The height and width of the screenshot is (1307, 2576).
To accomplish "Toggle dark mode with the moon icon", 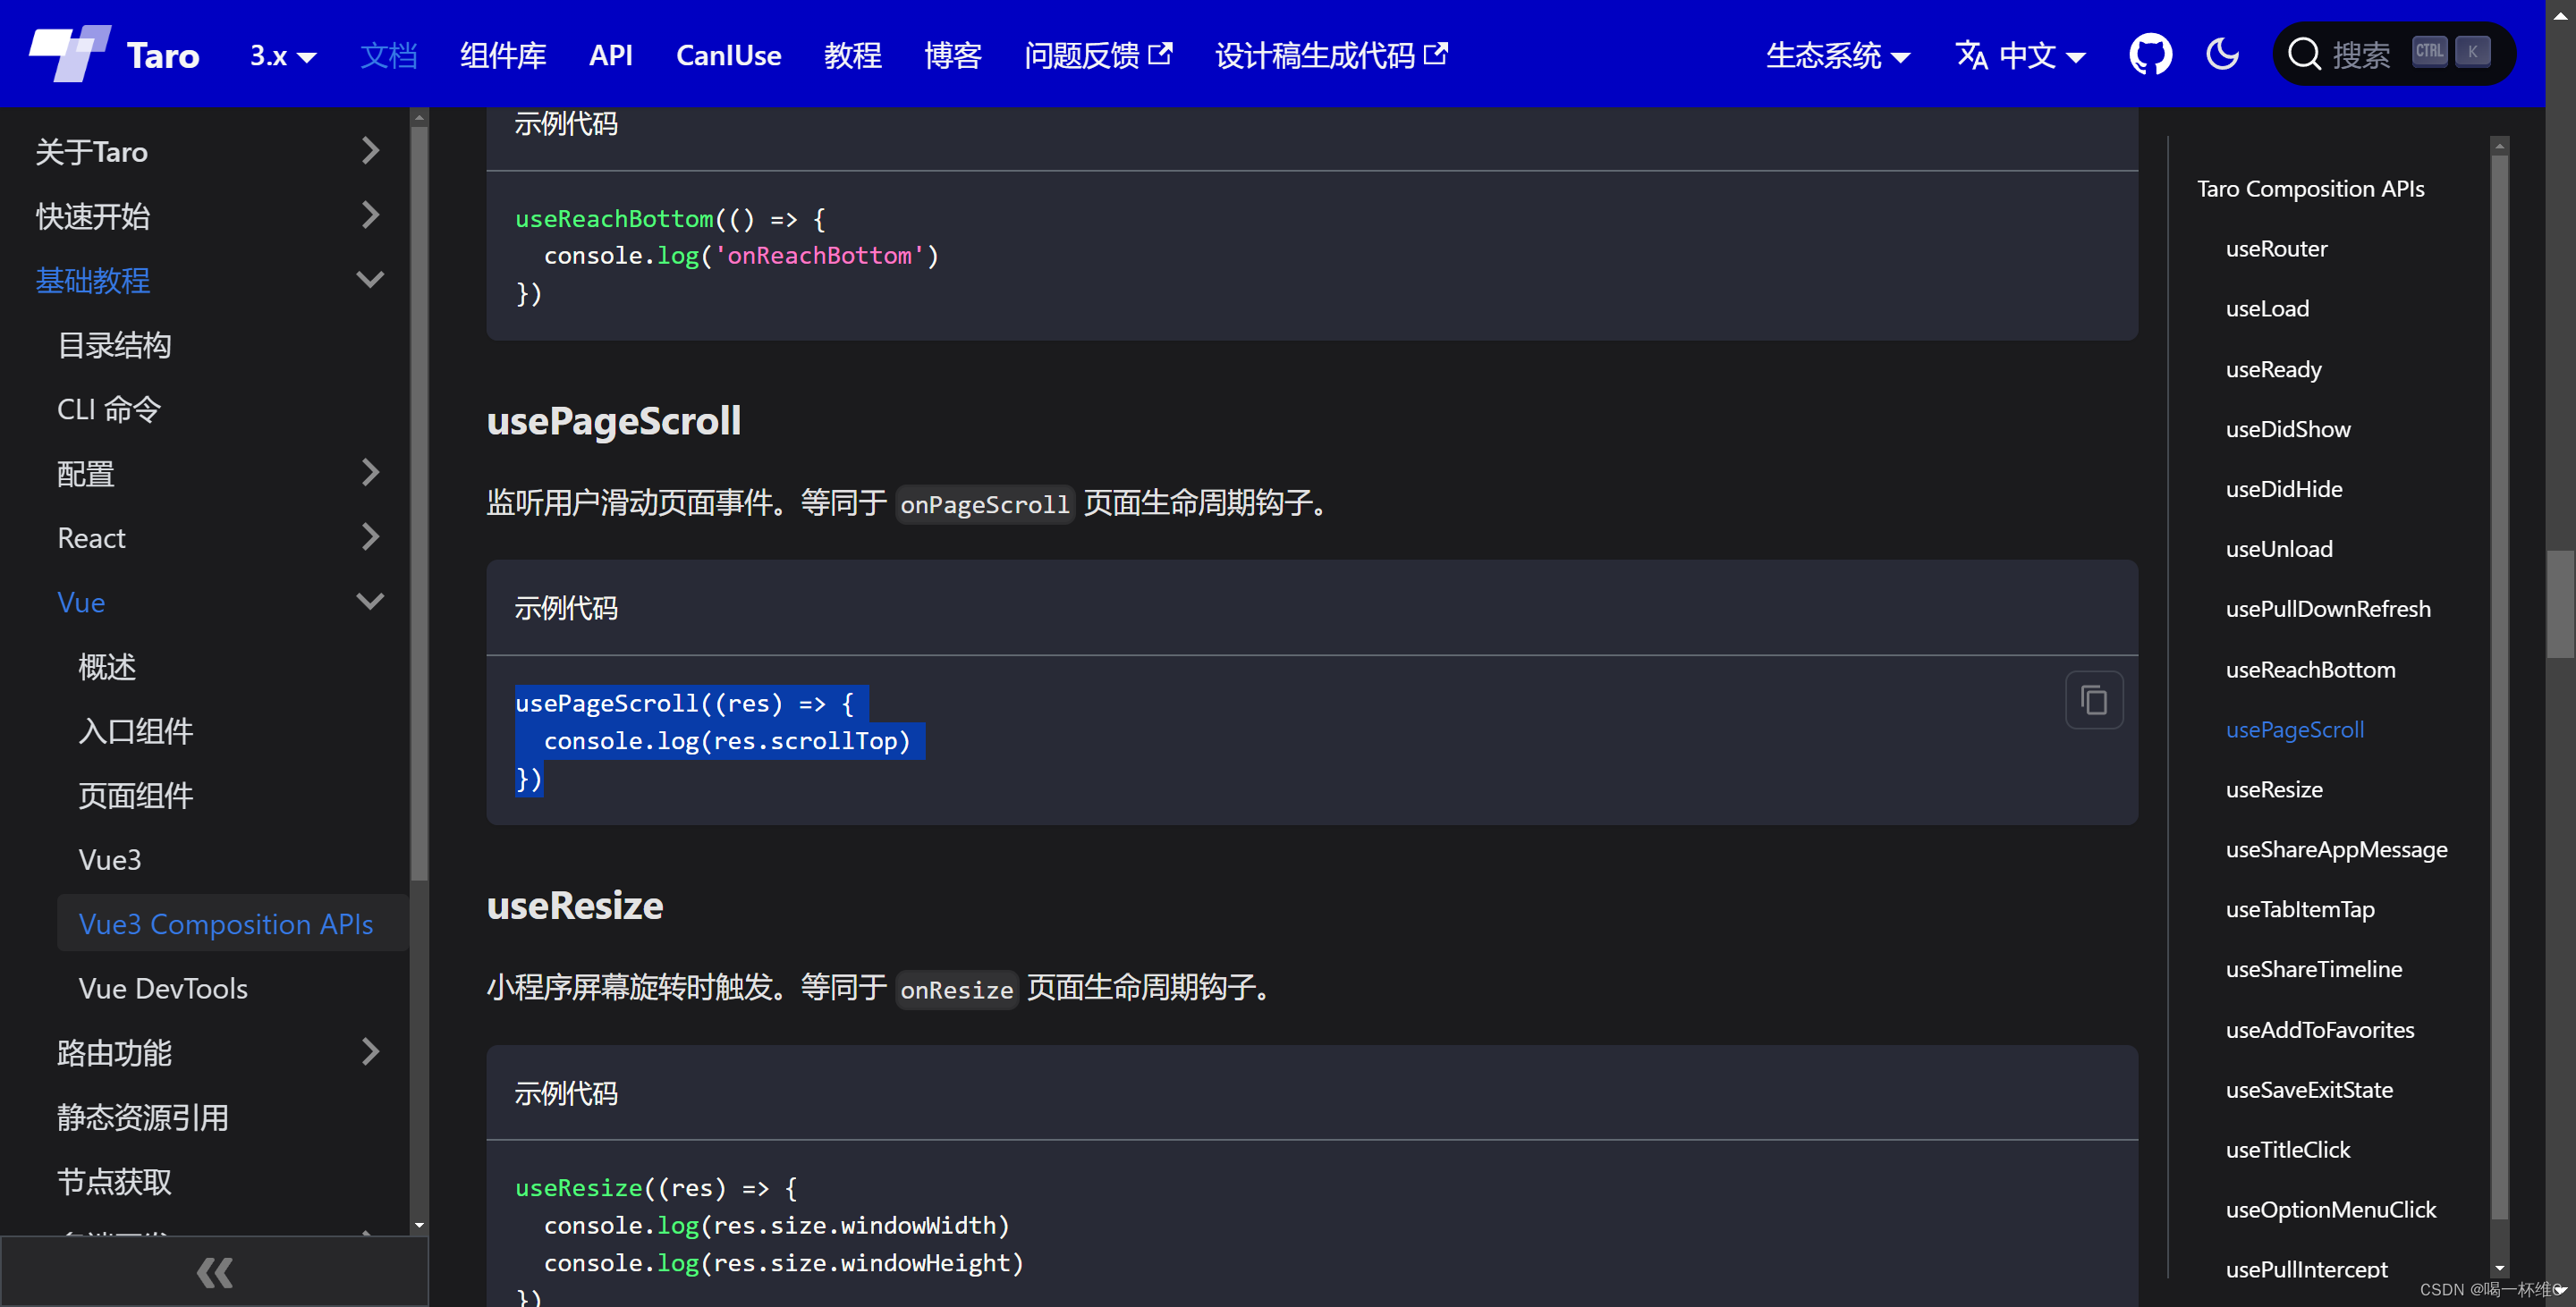I will (x=2222, y=54).
